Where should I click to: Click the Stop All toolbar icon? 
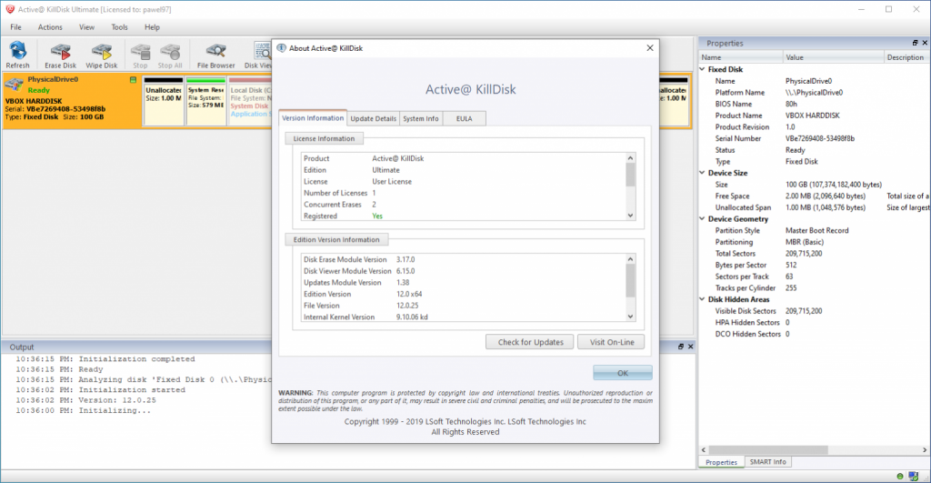coord(170,55)
